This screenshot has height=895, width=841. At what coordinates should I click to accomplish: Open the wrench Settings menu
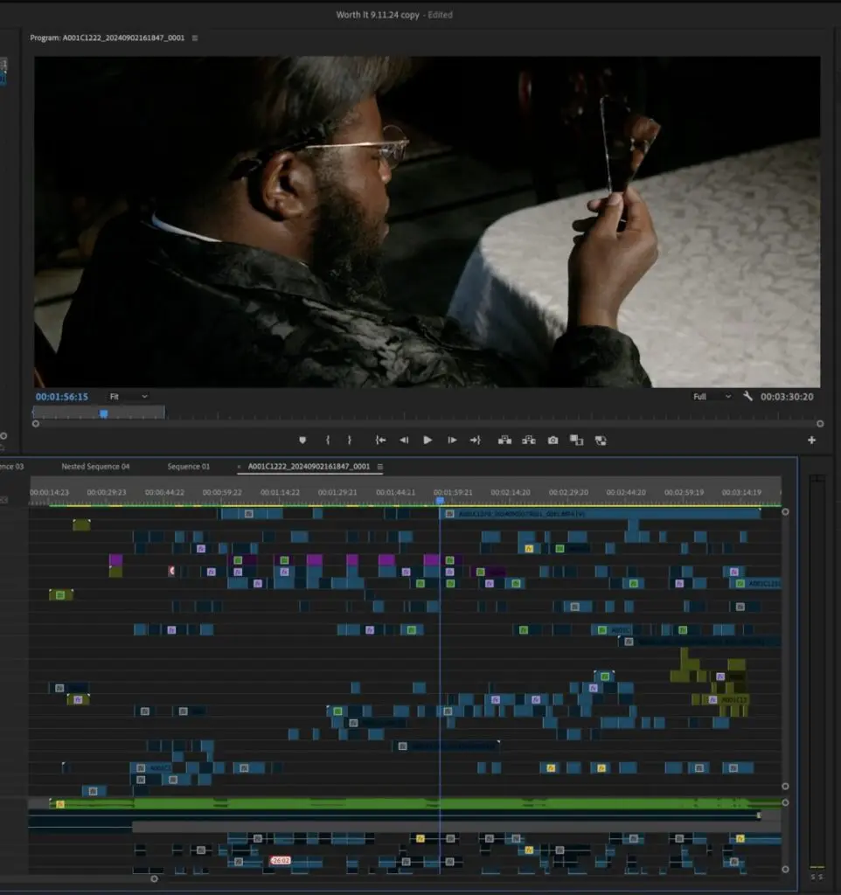[747, 396]
